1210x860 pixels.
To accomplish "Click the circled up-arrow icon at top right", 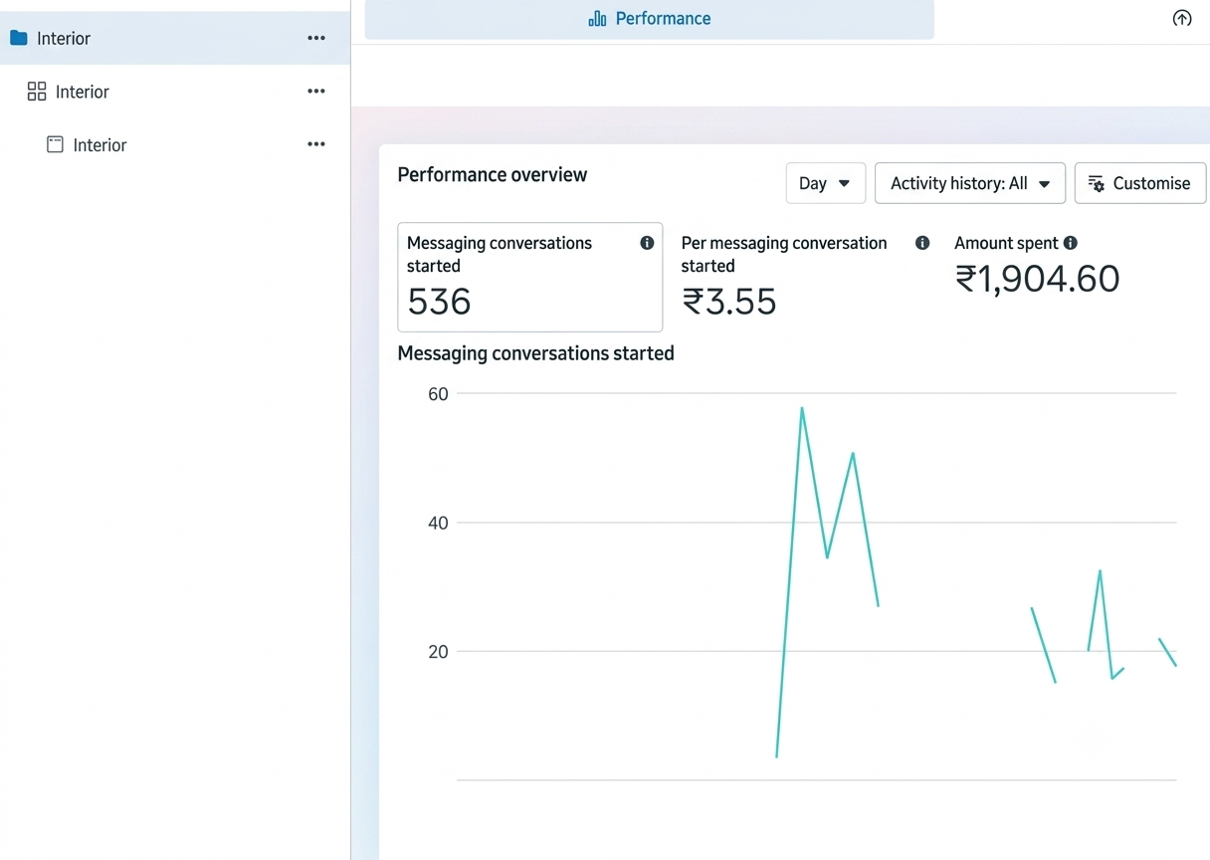I will [x=1182, y=18].
